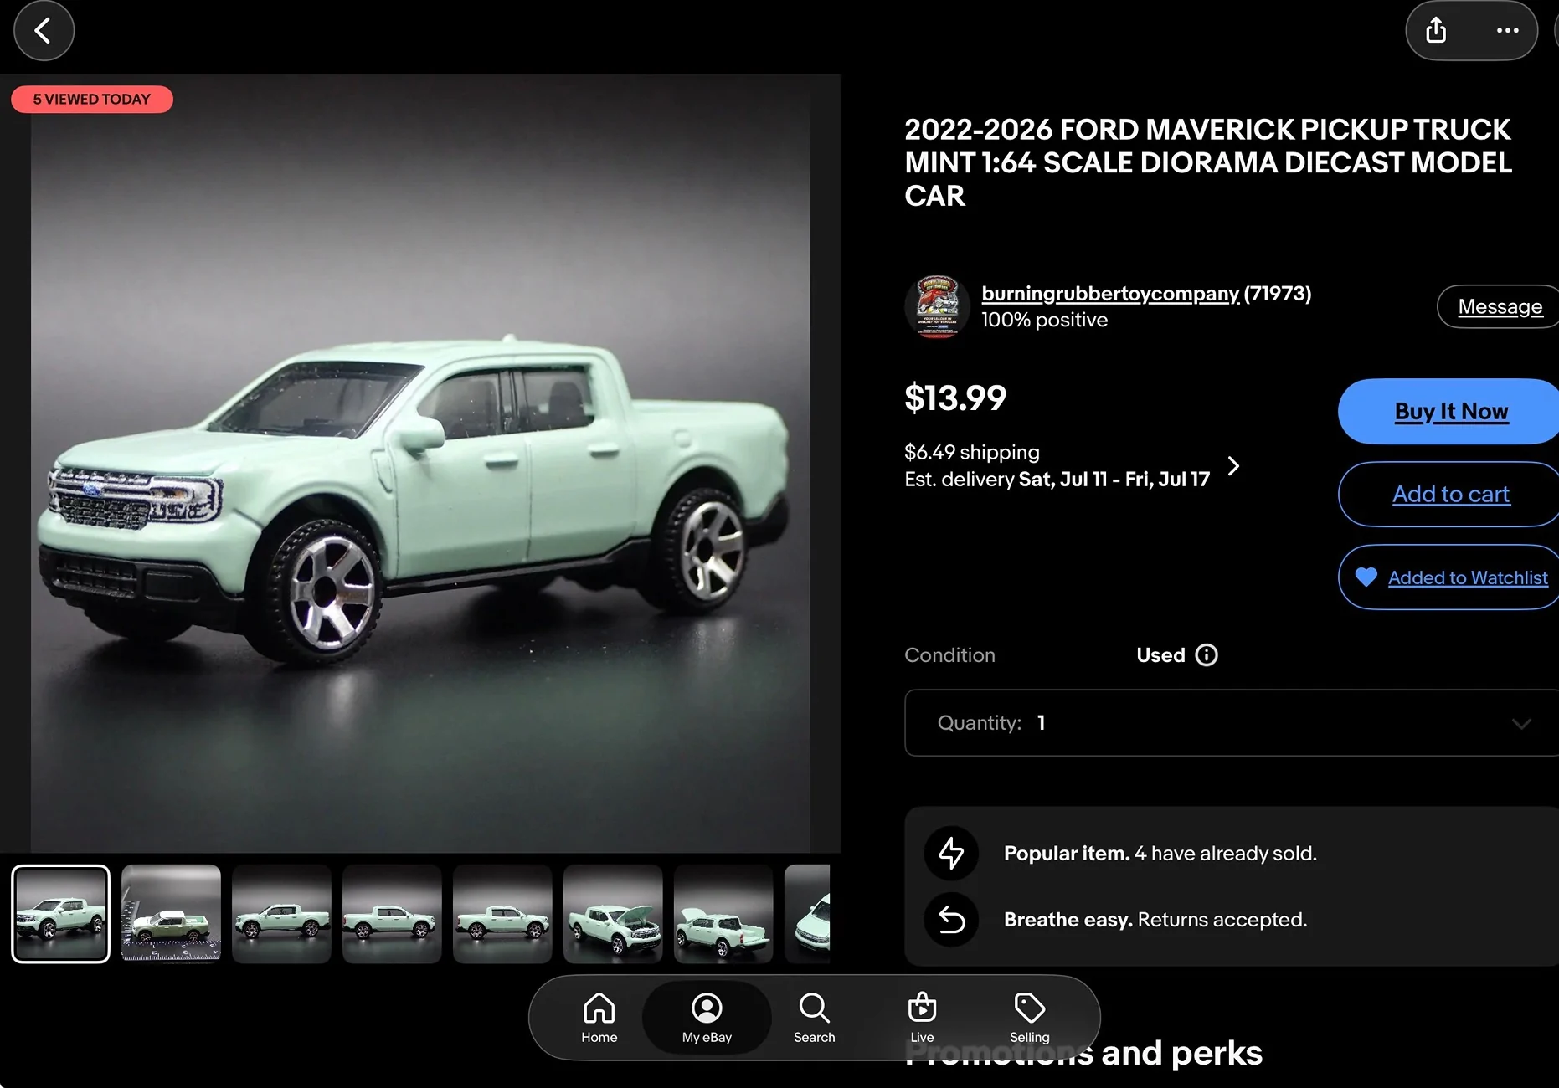Click 'Breathe easy. Returns accepted.' text

pyautogui.click(x=1155, y=920)
